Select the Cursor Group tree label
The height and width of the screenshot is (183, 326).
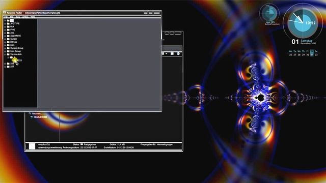point(17,48)
